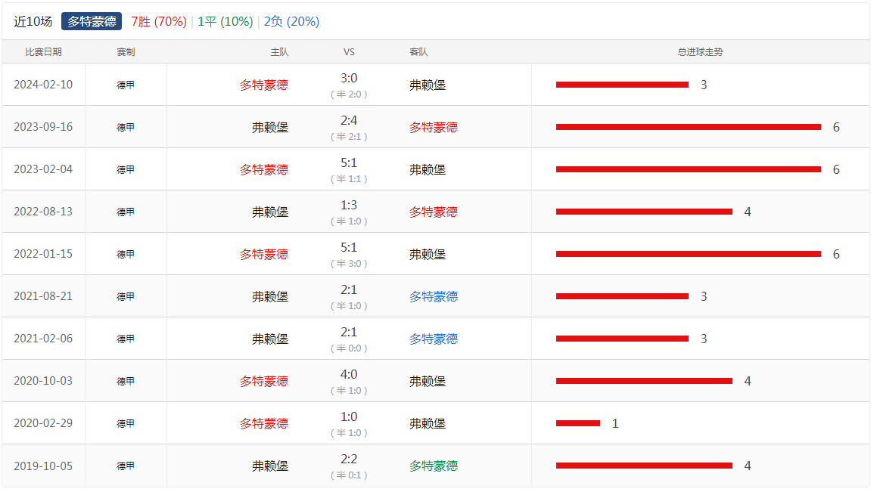Click the 1:0 score of 2020-02-29 match
Viewport: 874px width, 492px height.
349,417
